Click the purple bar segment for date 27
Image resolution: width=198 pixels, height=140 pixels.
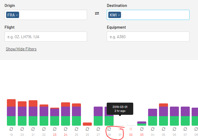coord(98,111)
